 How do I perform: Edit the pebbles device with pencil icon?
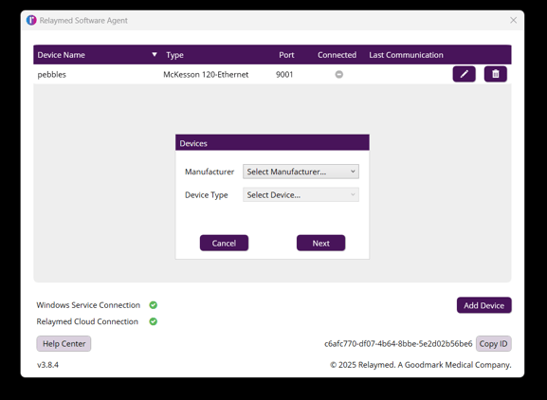pyautogui.click(x=464, y=74)
